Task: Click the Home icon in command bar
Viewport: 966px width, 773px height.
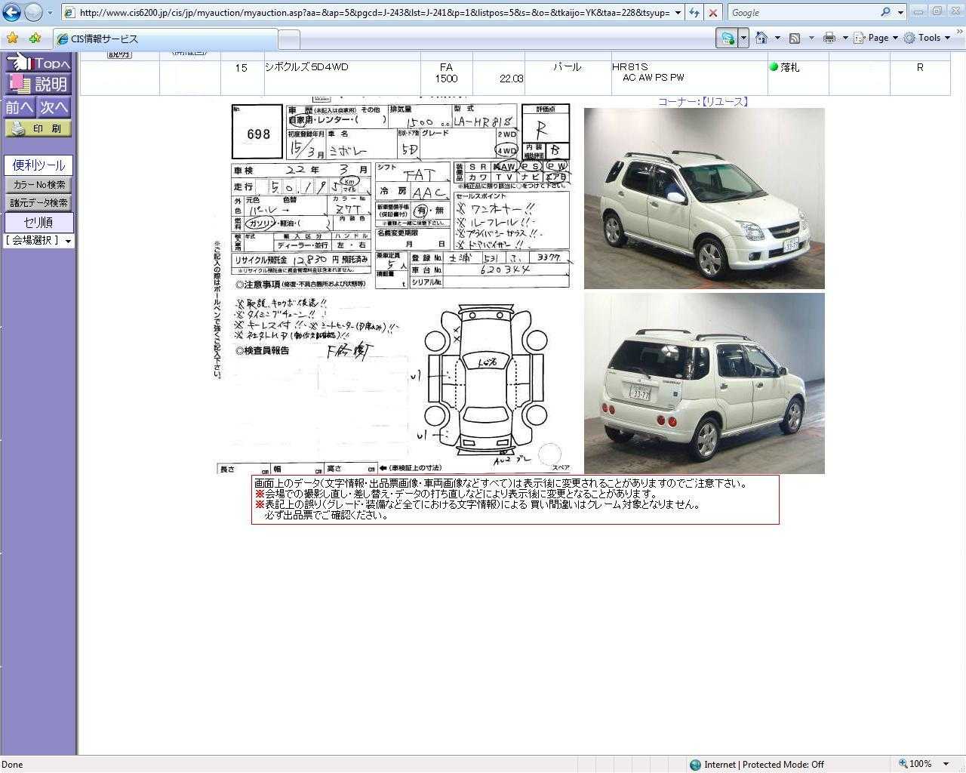Action: pyautogui.click(x=761, y=38)
